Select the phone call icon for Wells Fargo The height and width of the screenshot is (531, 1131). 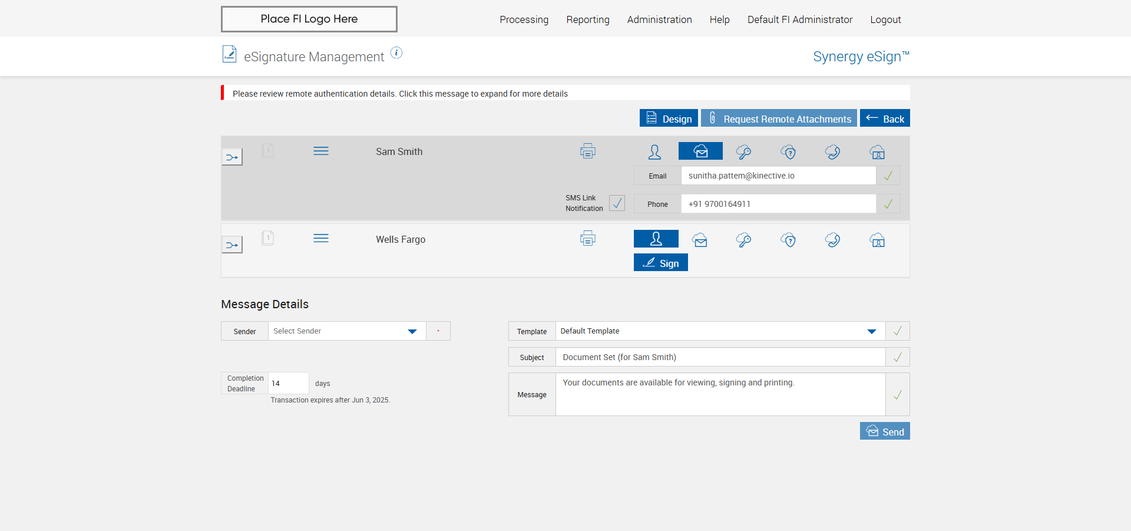[x=832, y=240]
